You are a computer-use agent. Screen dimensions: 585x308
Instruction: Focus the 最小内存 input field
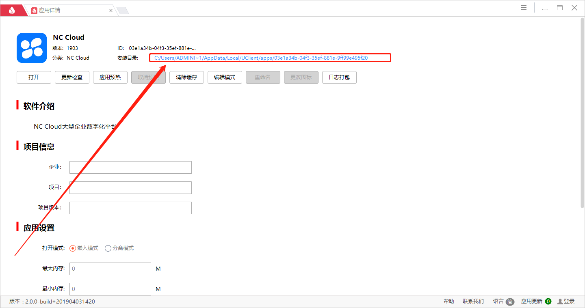tap(110, 289)
